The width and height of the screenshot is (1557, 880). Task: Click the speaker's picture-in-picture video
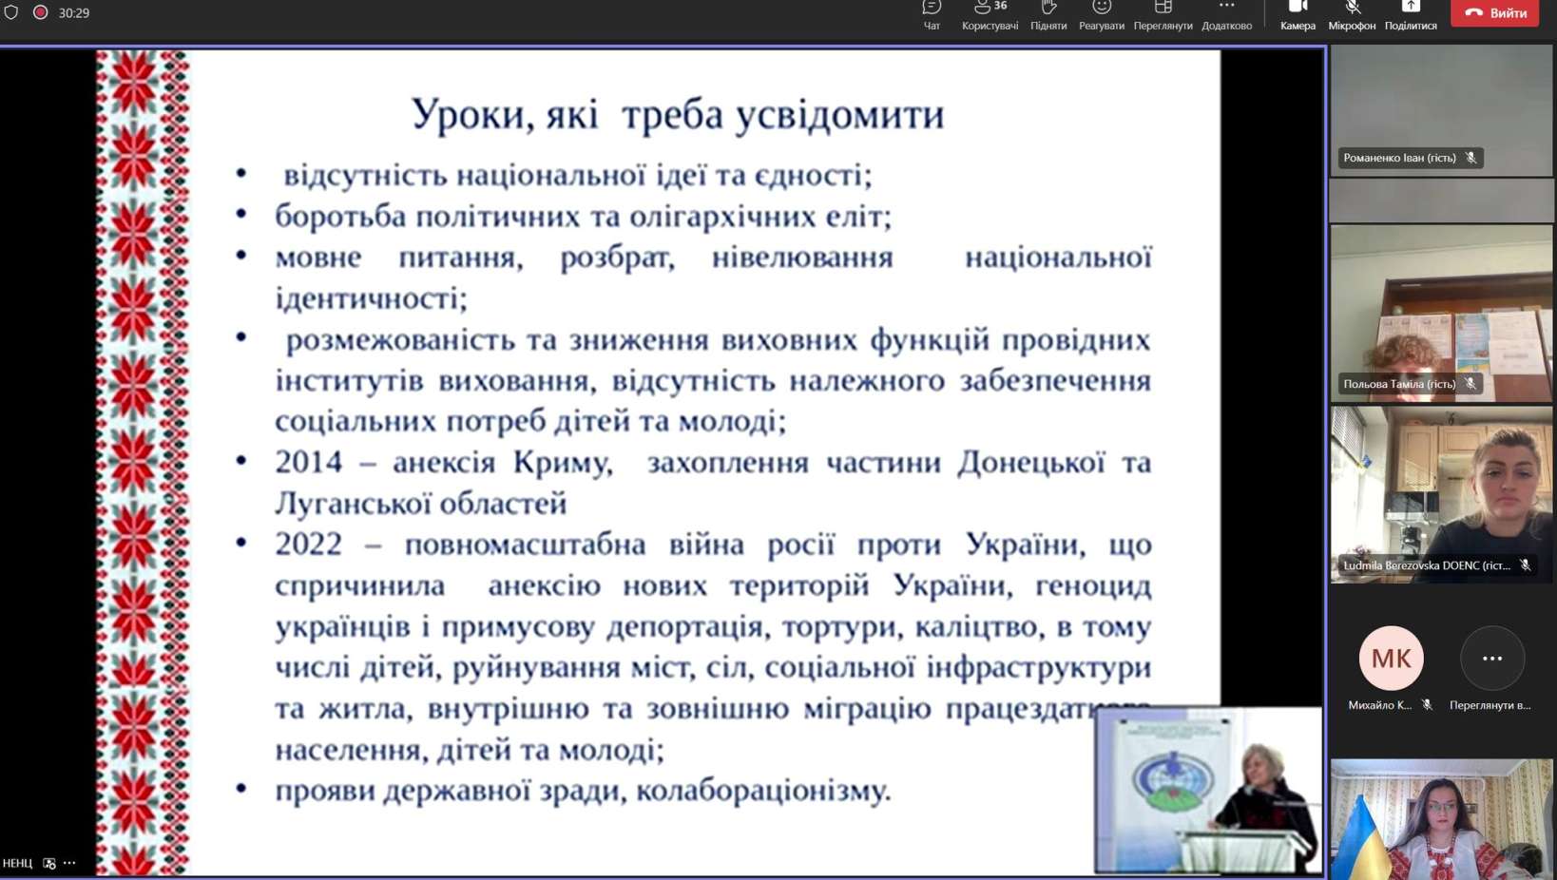pos(1208,790)
